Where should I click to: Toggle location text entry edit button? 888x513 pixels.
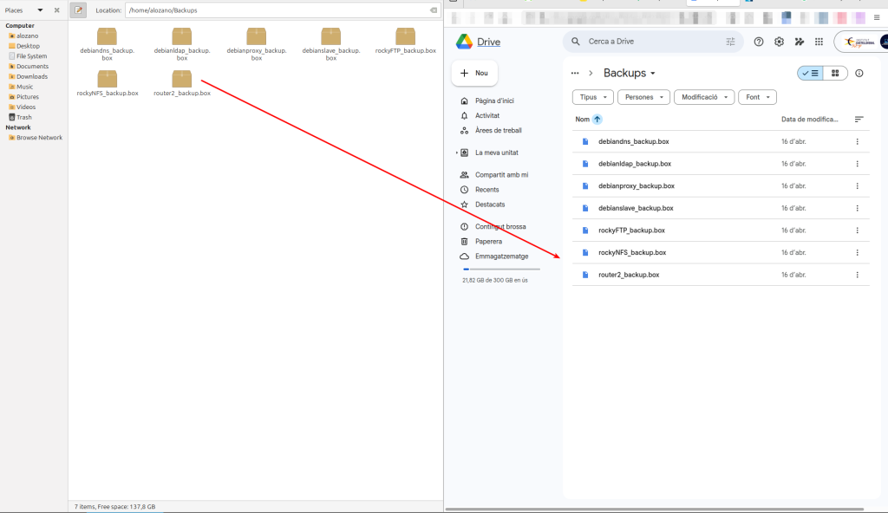click(78, 10)
